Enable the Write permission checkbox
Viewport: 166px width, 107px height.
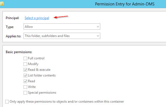tap(25, 87)
